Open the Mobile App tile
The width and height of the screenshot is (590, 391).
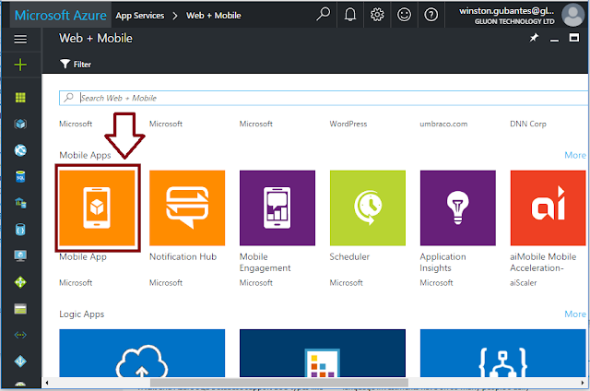97,207
